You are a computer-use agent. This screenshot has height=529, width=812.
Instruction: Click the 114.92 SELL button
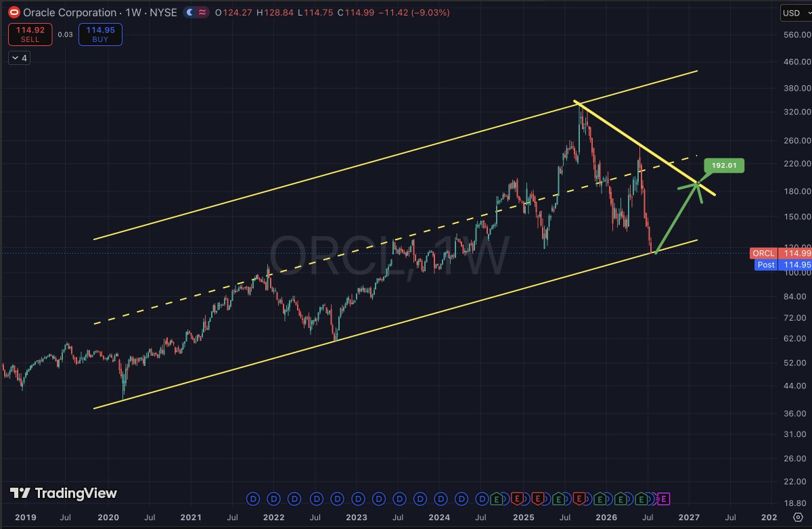pos(30,34)
